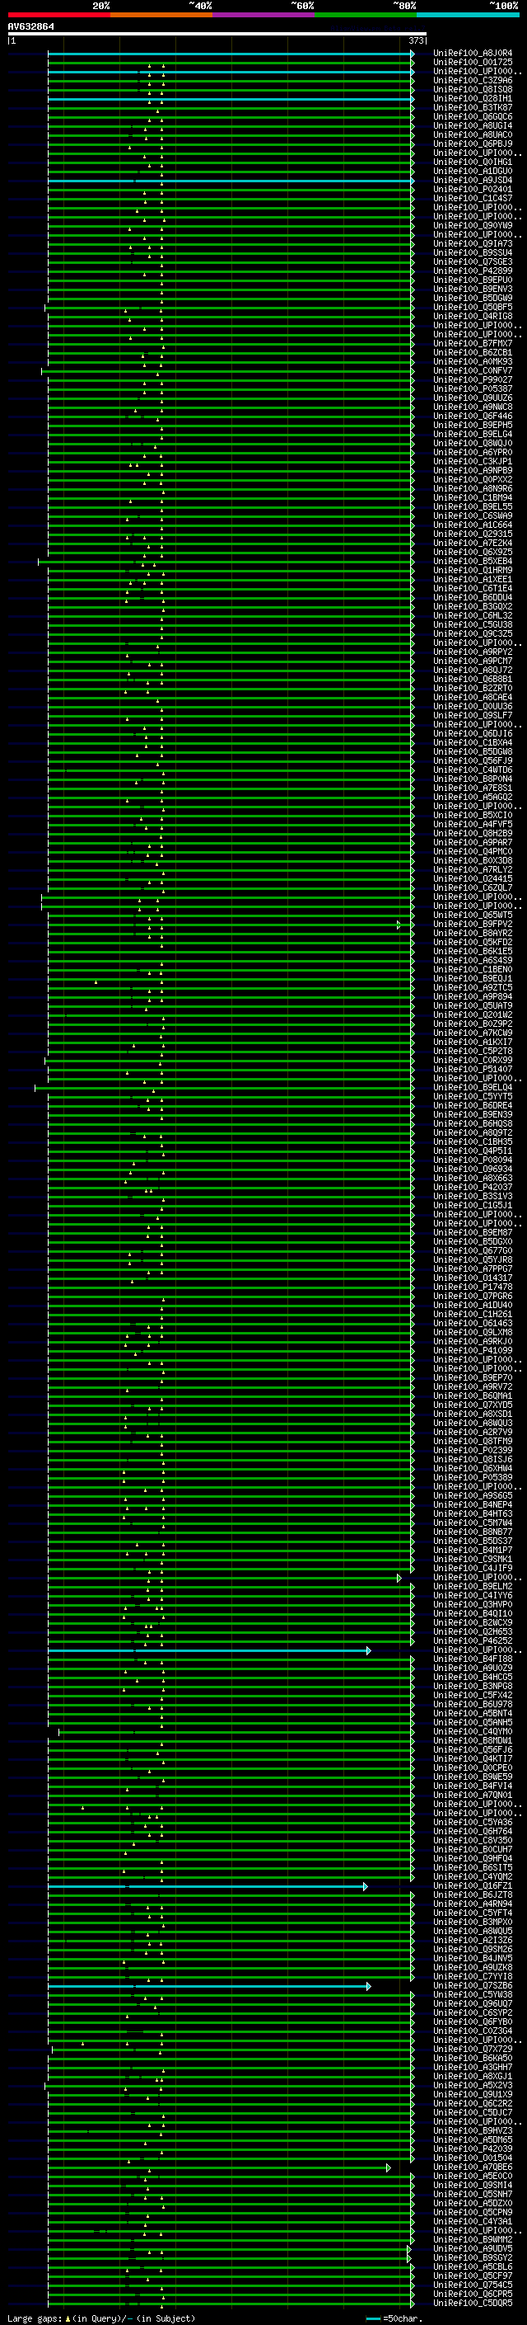
Task: Select hit label UniRef100_P42039
Action: [x=473, y=2149]
